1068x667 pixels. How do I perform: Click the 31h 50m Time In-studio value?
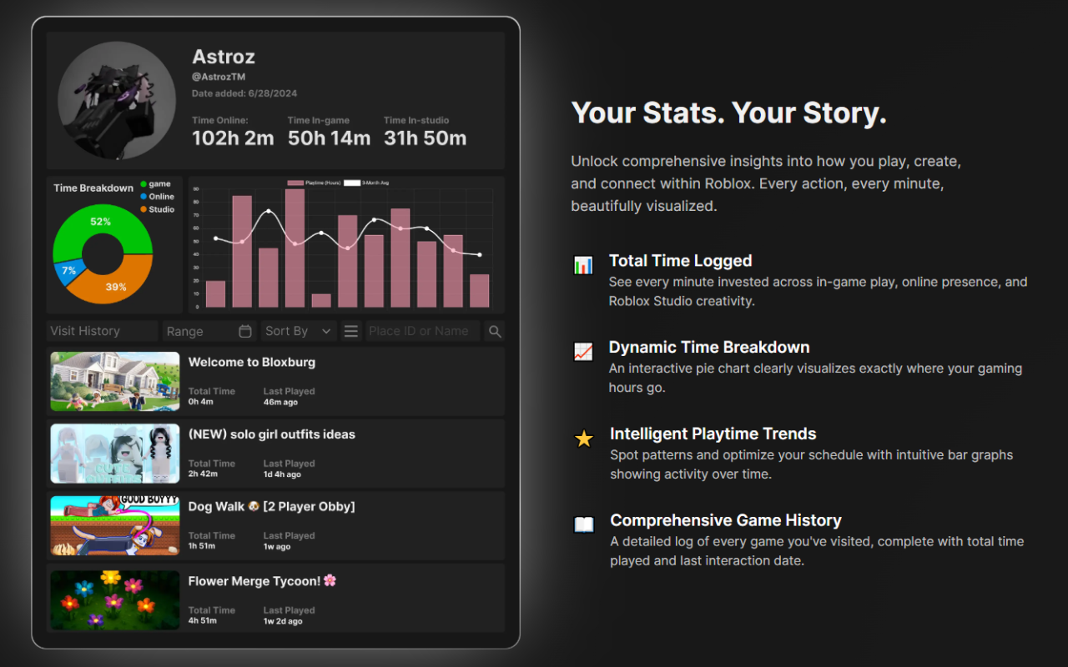(x=425, y=138)
